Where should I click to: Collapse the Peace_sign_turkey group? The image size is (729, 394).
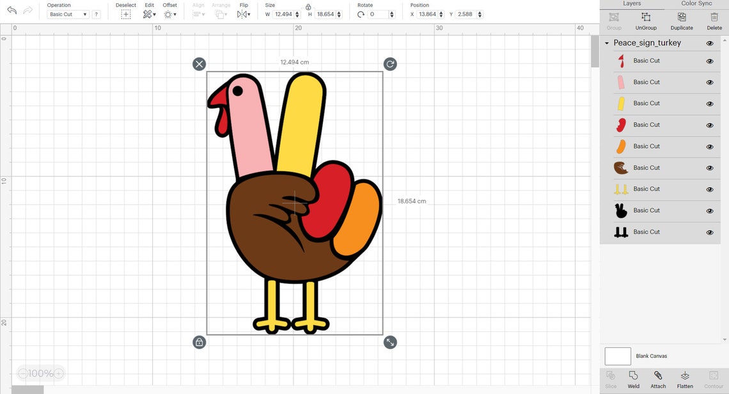pos(606,43)
